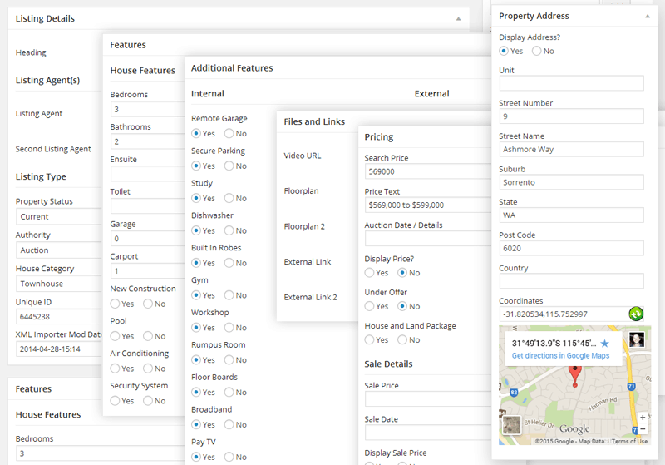Select No for Display Address
The image size is (665, 465).
pos(536,51)
